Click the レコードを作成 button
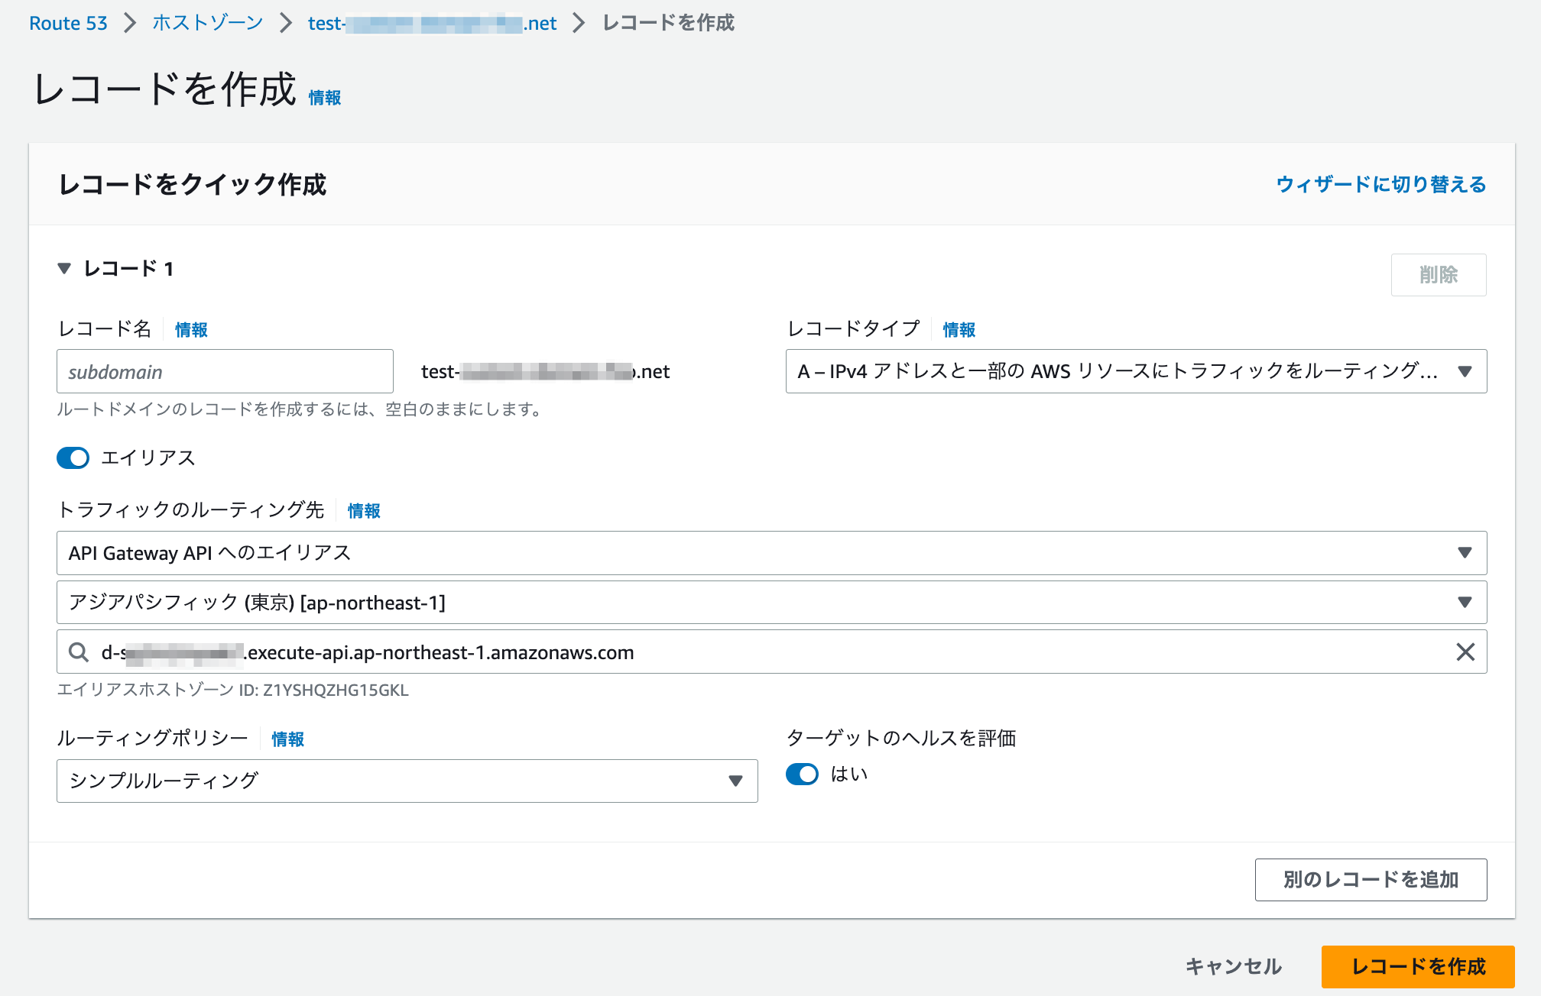1541x996 pixels. 1418,966
